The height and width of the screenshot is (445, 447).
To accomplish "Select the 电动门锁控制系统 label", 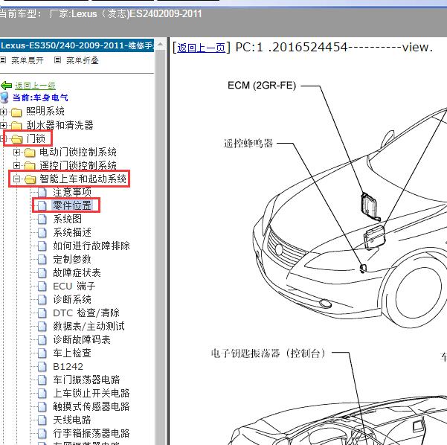I will coord(78,152).
